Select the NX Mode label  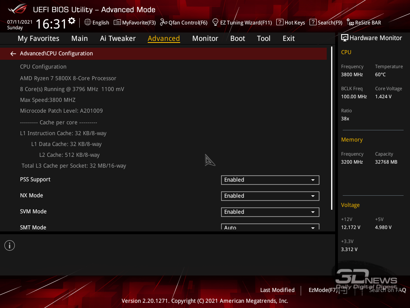[x=31, y=195]
